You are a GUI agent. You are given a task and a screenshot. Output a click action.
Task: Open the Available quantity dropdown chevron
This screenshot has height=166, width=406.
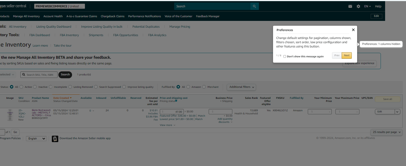93,111
